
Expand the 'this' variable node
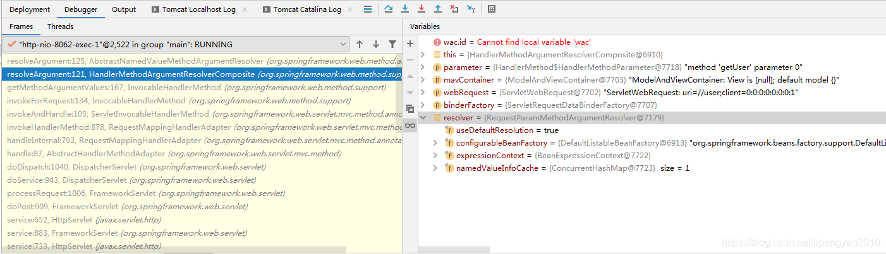423,55
